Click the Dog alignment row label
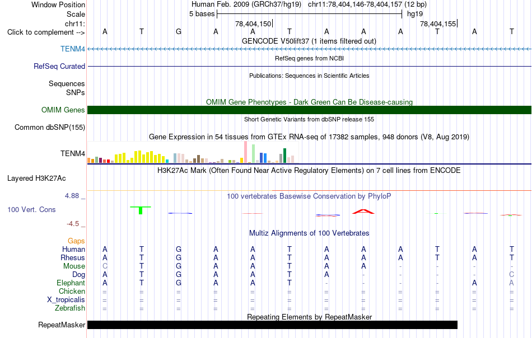Image resolution: width=532 pixels, height=338 pixels. click(x=78, y=275)
